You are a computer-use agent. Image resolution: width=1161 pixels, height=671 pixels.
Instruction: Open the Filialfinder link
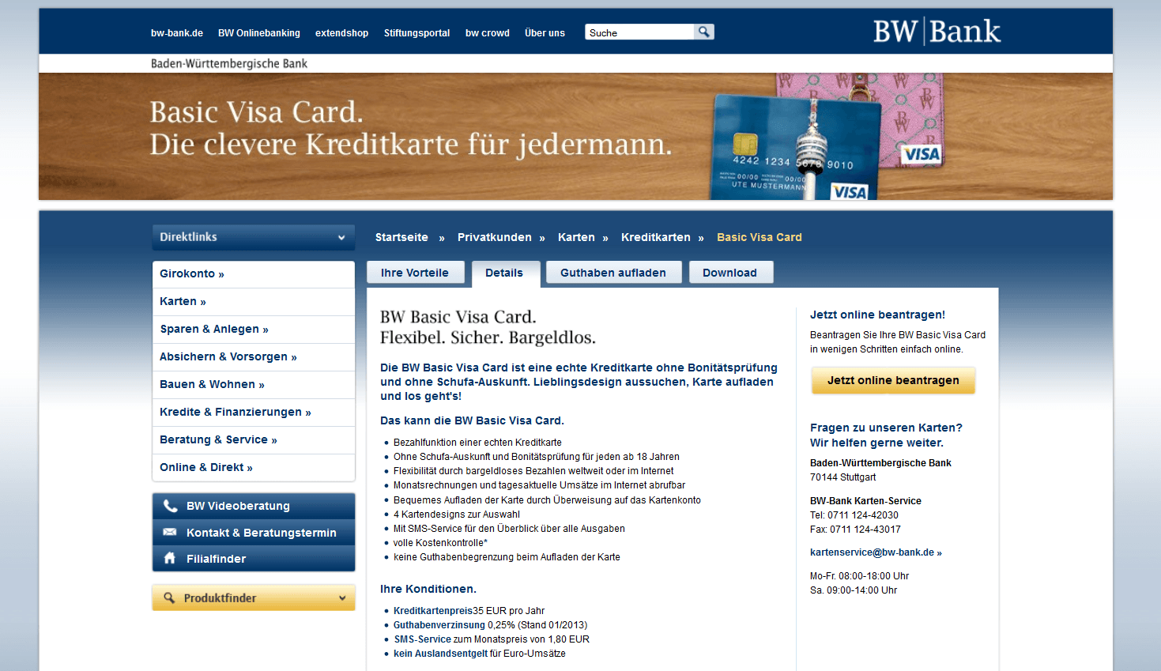pyautogui.click(x=254, y=559)
